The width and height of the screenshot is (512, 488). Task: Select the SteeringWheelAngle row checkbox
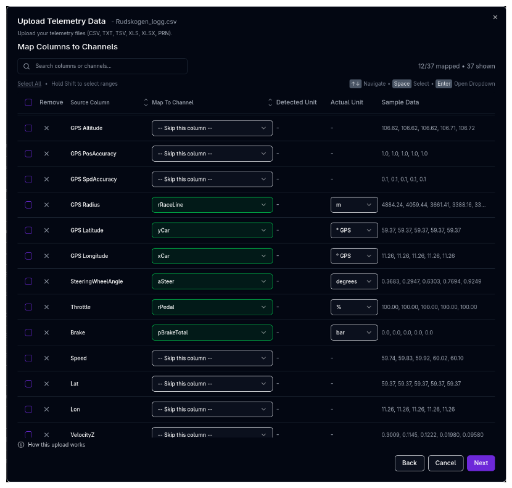[28, 281]
